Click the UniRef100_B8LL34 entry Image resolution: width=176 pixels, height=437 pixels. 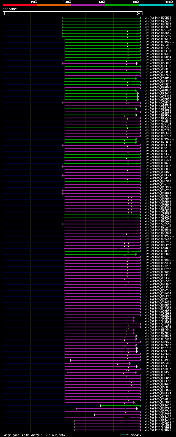pyautogui.click(x=158, y=145)
